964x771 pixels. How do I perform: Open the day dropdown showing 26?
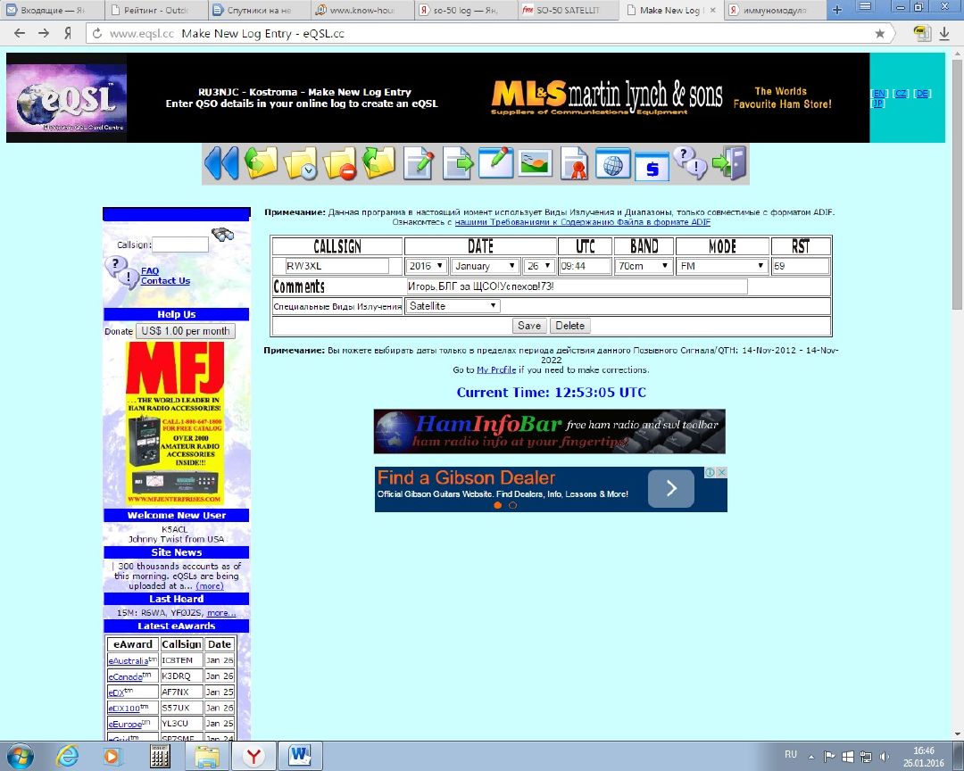539,266
